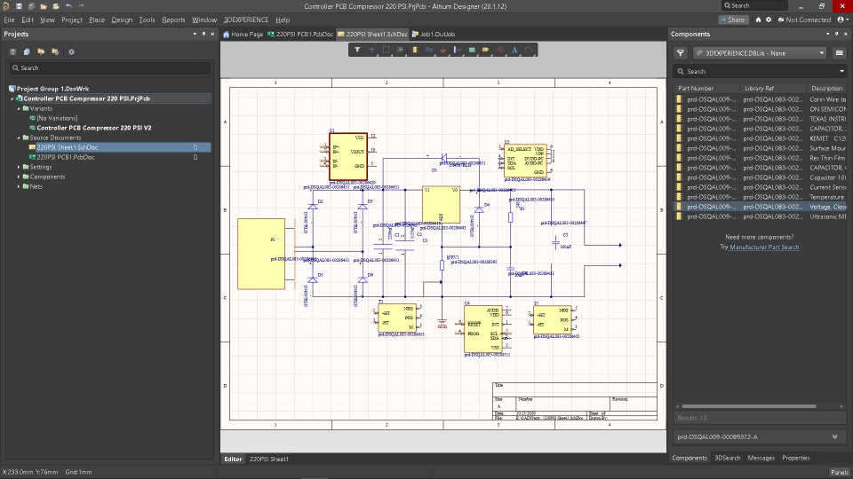Click the Not Connected status
The height and width of the screenshot is (479, 853).
point(805,20)
